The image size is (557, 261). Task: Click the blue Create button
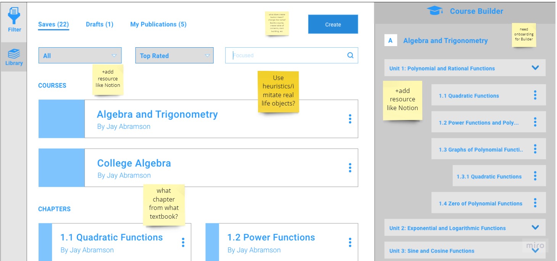(x=333, y=24)
